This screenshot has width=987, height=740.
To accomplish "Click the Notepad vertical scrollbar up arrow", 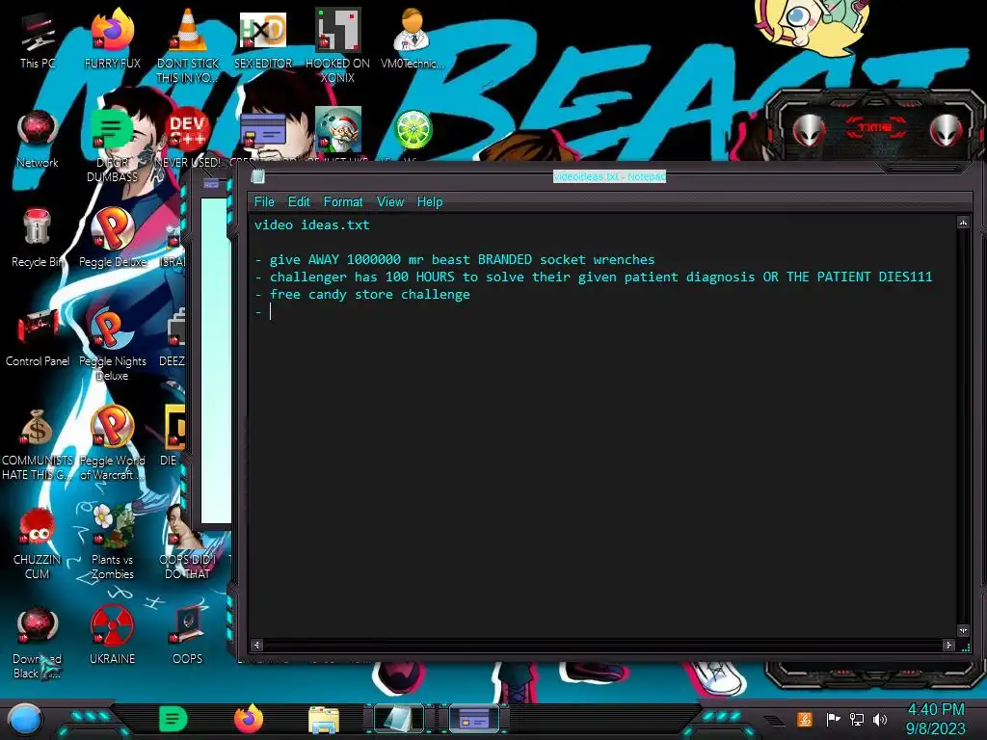I will 963,223.
